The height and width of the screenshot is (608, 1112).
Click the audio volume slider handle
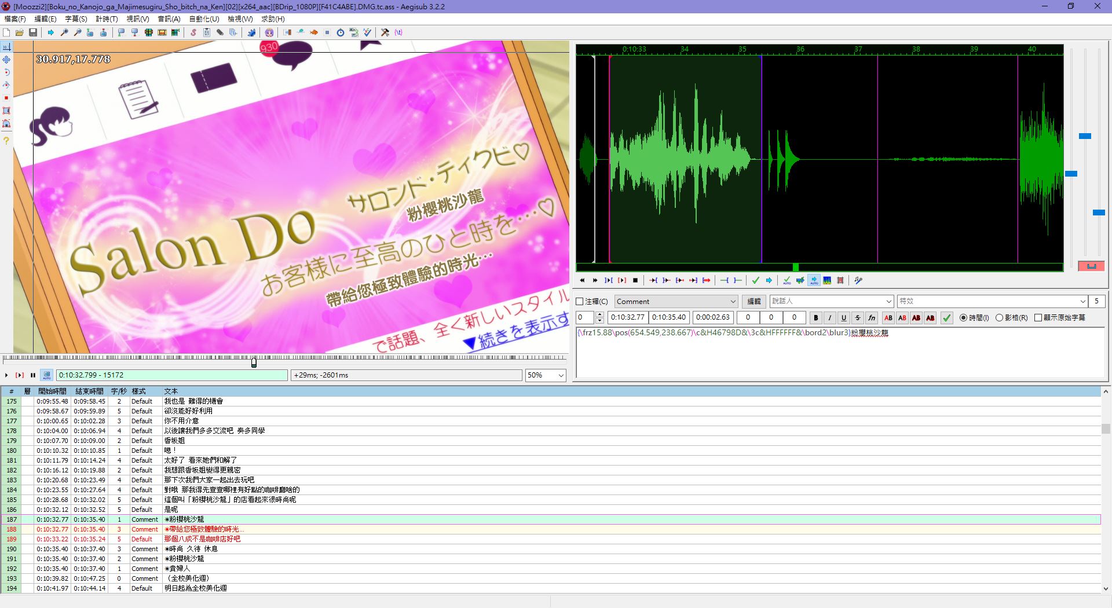[x=1099, y=213]
